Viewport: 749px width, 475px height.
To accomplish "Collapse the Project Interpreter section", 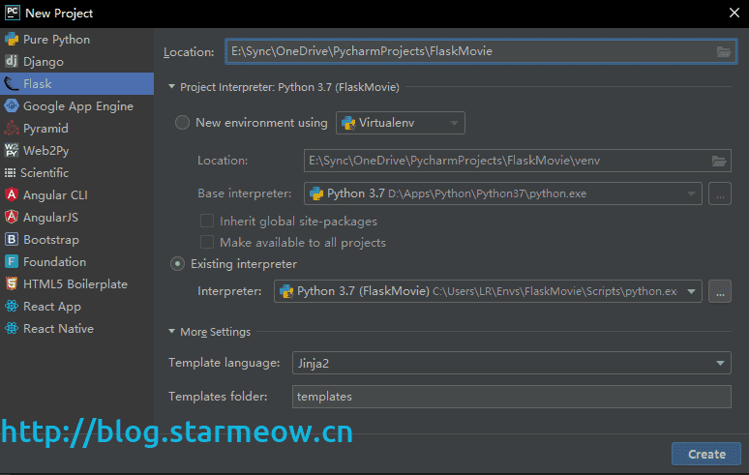I will pos(172,87).
